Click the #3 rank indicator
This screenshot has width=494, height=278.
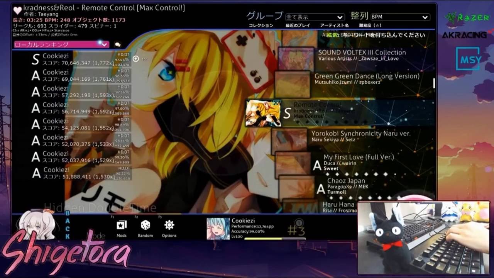(x=296, y=231)
